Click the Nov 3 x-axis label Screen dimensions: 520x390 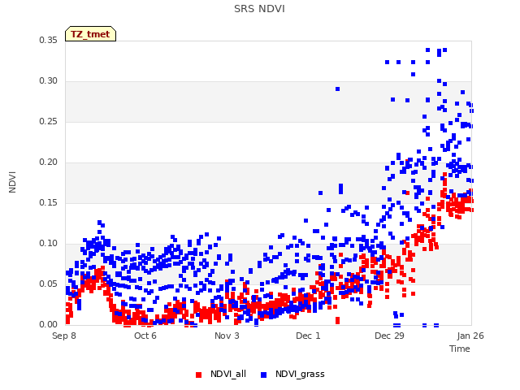(227, 336)
